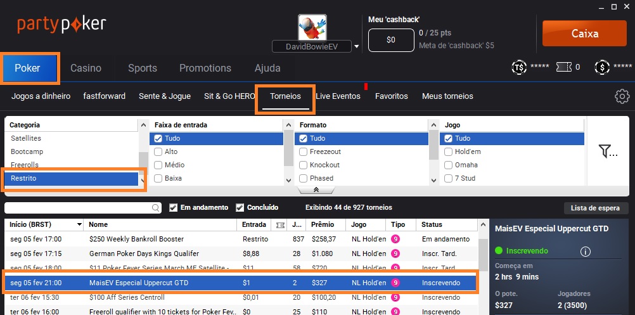Click the DavidBowieEV parrot avatar
The height and width of the screenshot is (315, 635).
(x=312, y=27)
